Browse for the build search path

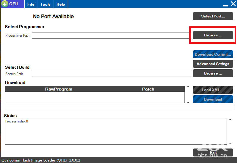point(213,73)
